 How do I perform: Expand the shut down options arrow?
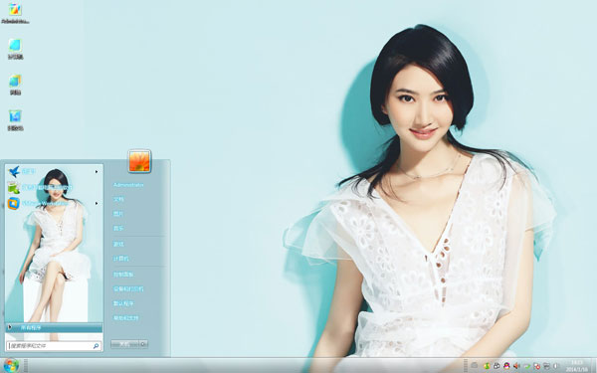[x=143, y=344]
